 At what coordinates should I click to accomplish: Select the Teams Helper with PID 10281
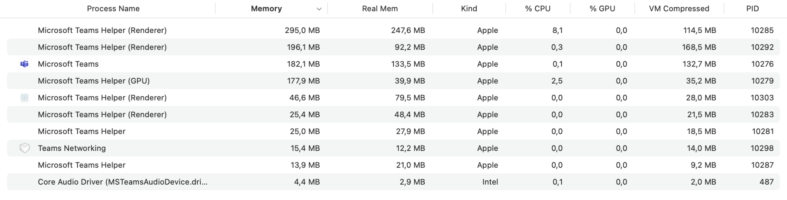pos(81,131)
